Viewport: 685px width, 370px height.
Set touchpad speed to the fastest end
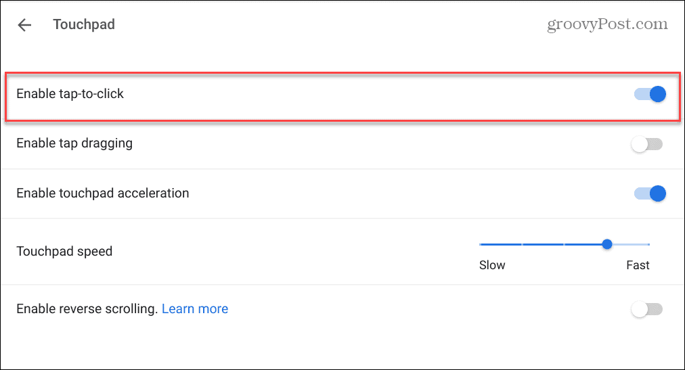(648, 244)
